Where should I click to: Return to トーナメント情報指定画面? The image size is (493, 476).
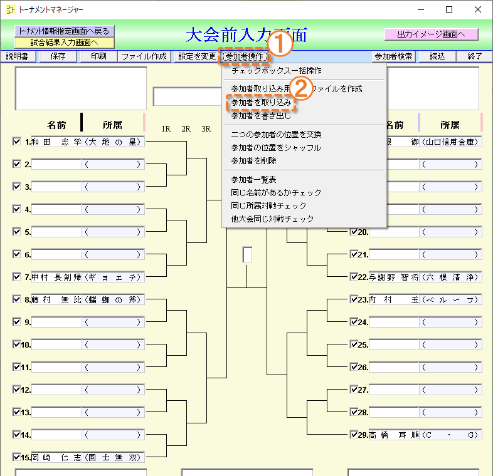pos(64,31)
